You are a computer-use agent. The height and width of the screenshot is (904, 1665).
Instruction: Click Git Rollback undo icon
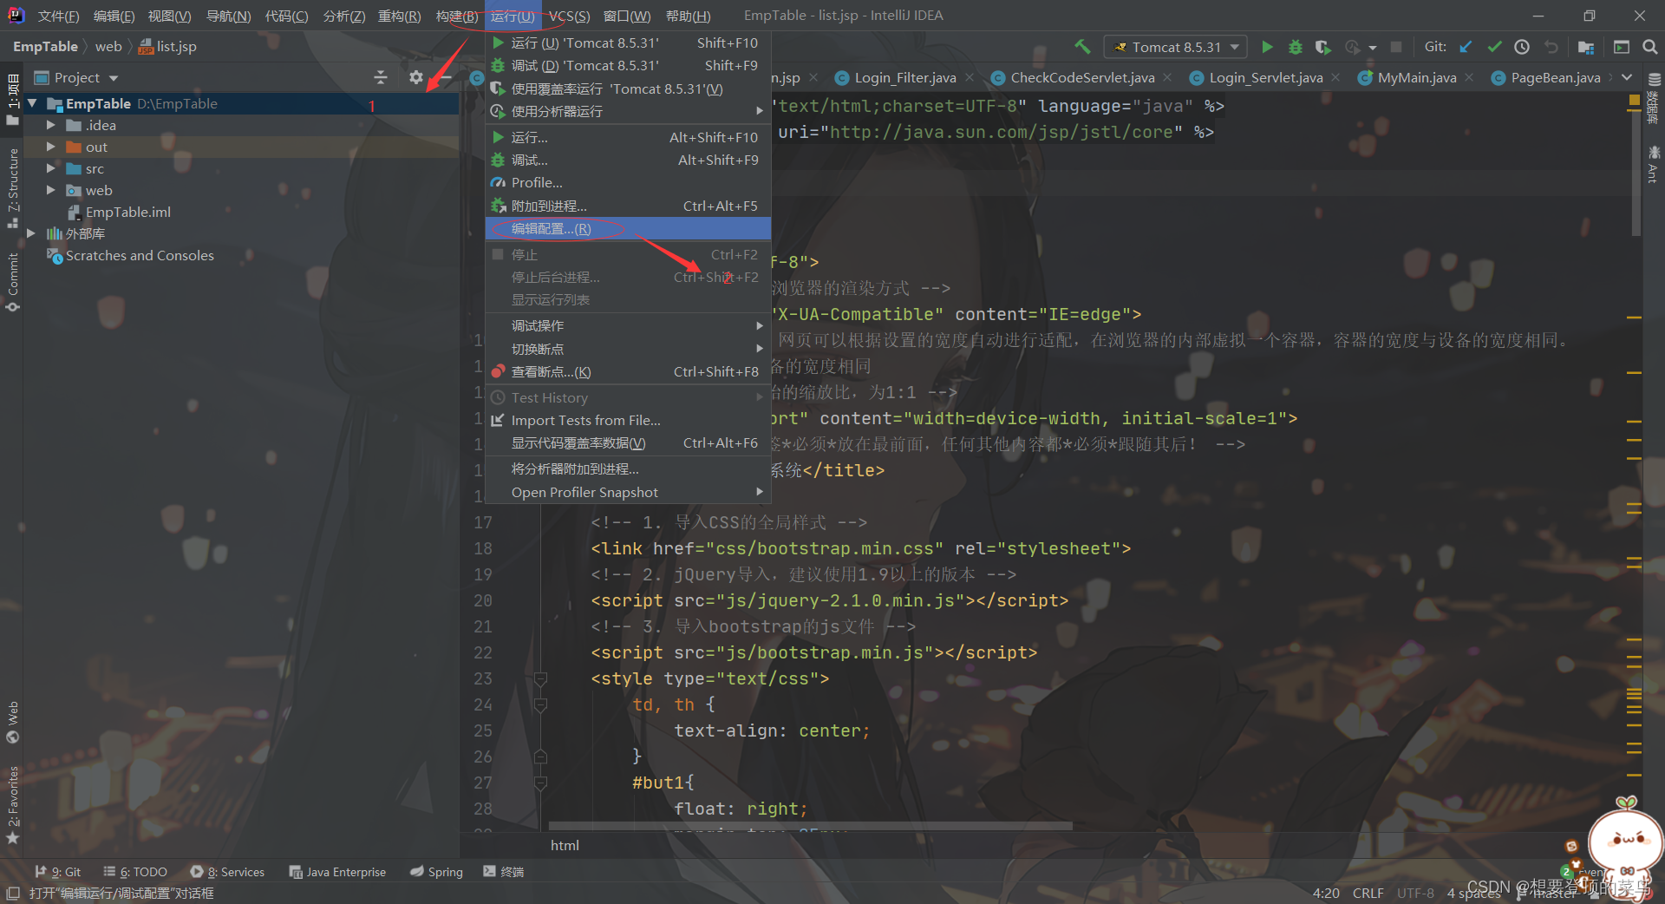click(x=1551, y=47)
